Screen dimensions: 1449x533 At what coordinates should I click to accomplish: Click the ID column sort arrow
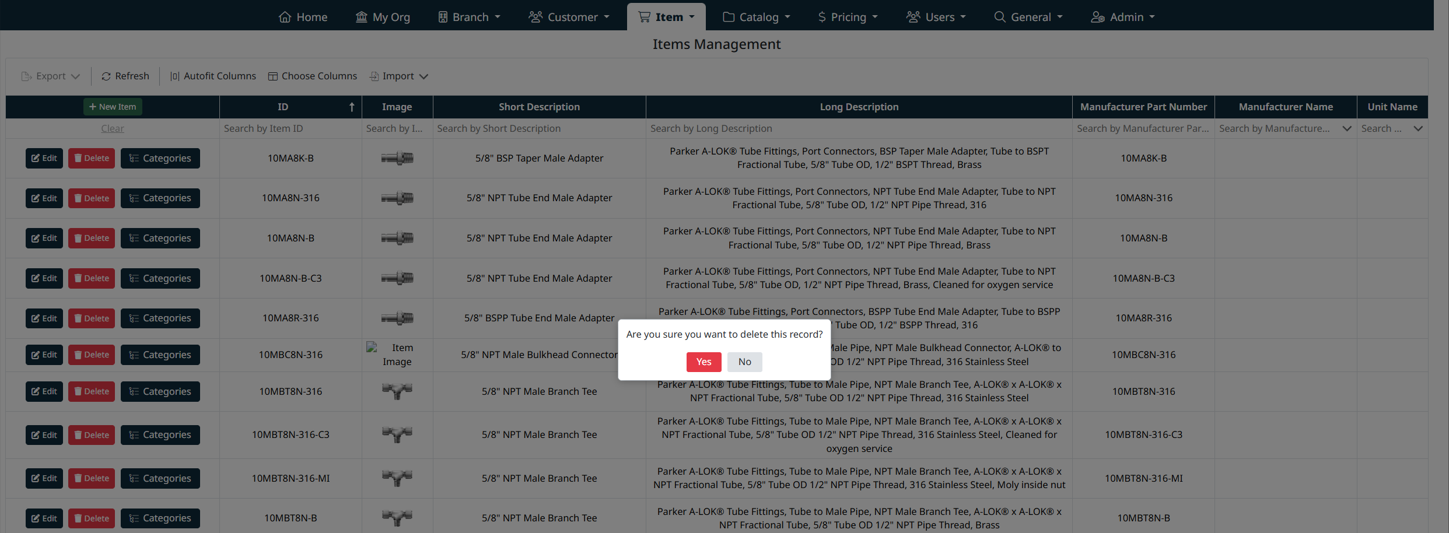[352, 107]
